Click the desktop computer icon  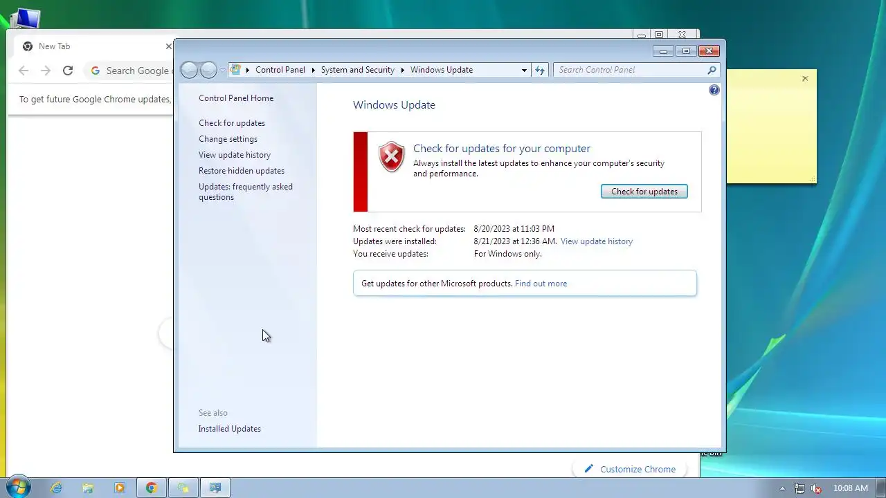point(25,17)
